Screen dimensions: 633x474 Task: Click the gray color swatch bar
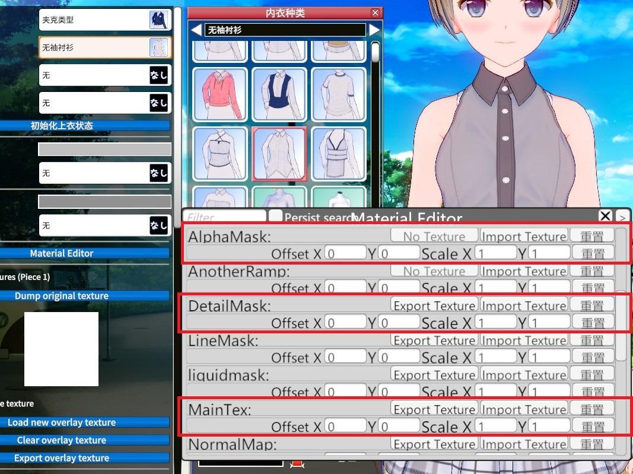point(104,149)
